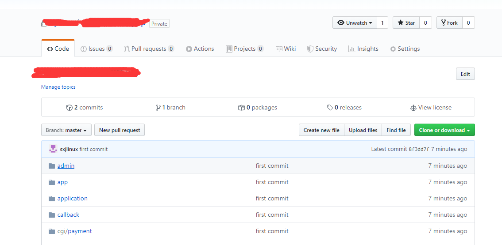Click the app row folder icon

[52, 182]
